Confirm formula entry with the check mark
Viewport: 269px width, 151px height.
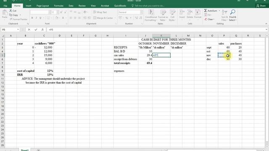pyautogui.click(x=36, y=30)
